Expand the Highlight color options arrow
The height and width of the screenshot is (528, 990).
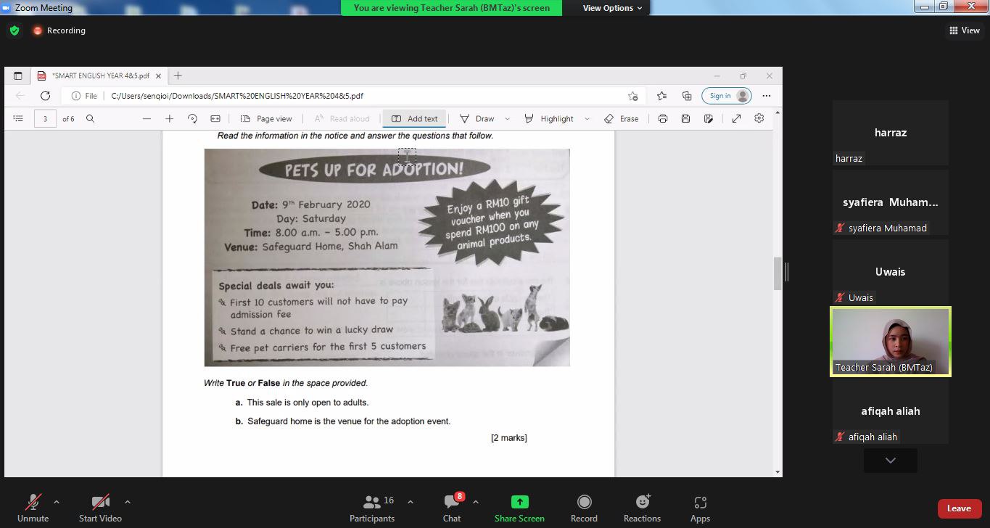(587, 119)
